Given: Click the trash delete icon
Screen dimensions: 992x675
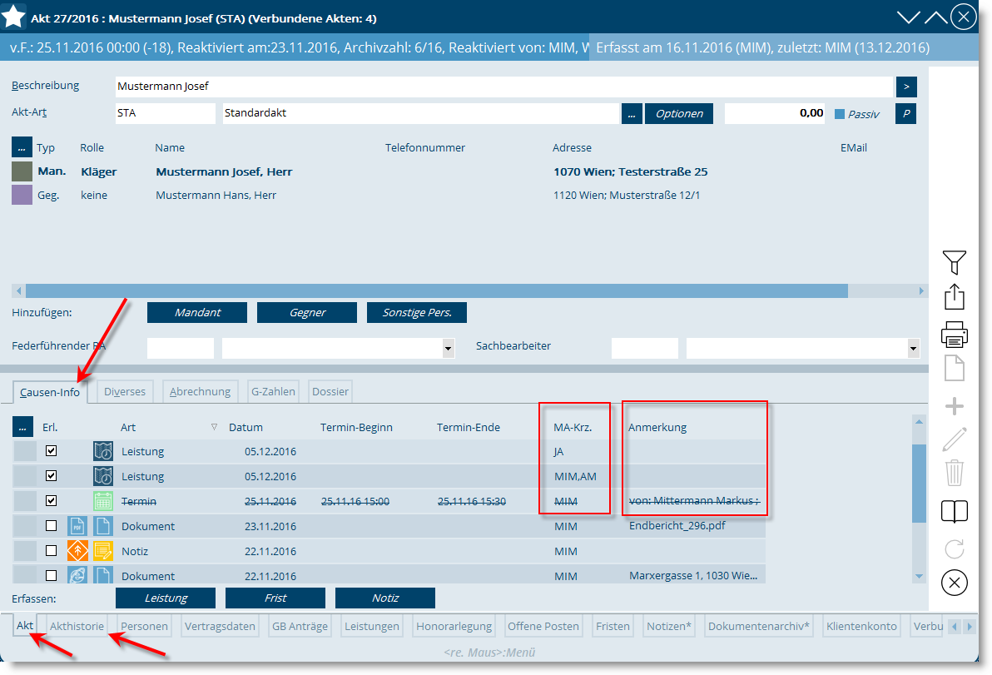Looking at the screenshot, I should click(x=954, y=473).
